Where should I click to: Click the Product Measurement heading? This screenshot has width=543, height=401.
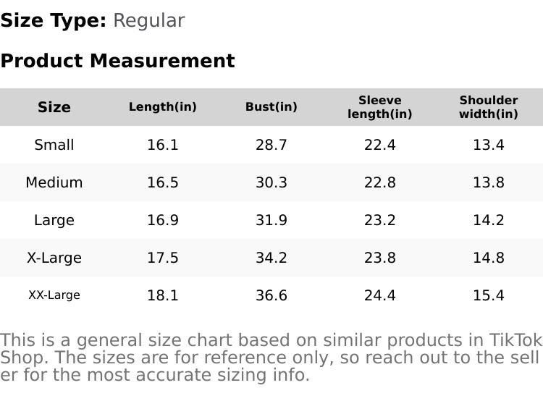point(117,61)
